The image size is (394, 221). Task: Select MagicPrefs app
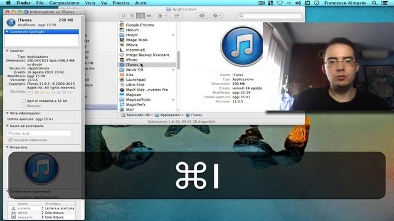[135, 104]
